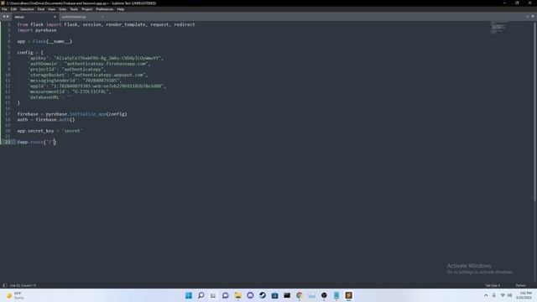Open File Explorer from taskbar

coord(237,295)
